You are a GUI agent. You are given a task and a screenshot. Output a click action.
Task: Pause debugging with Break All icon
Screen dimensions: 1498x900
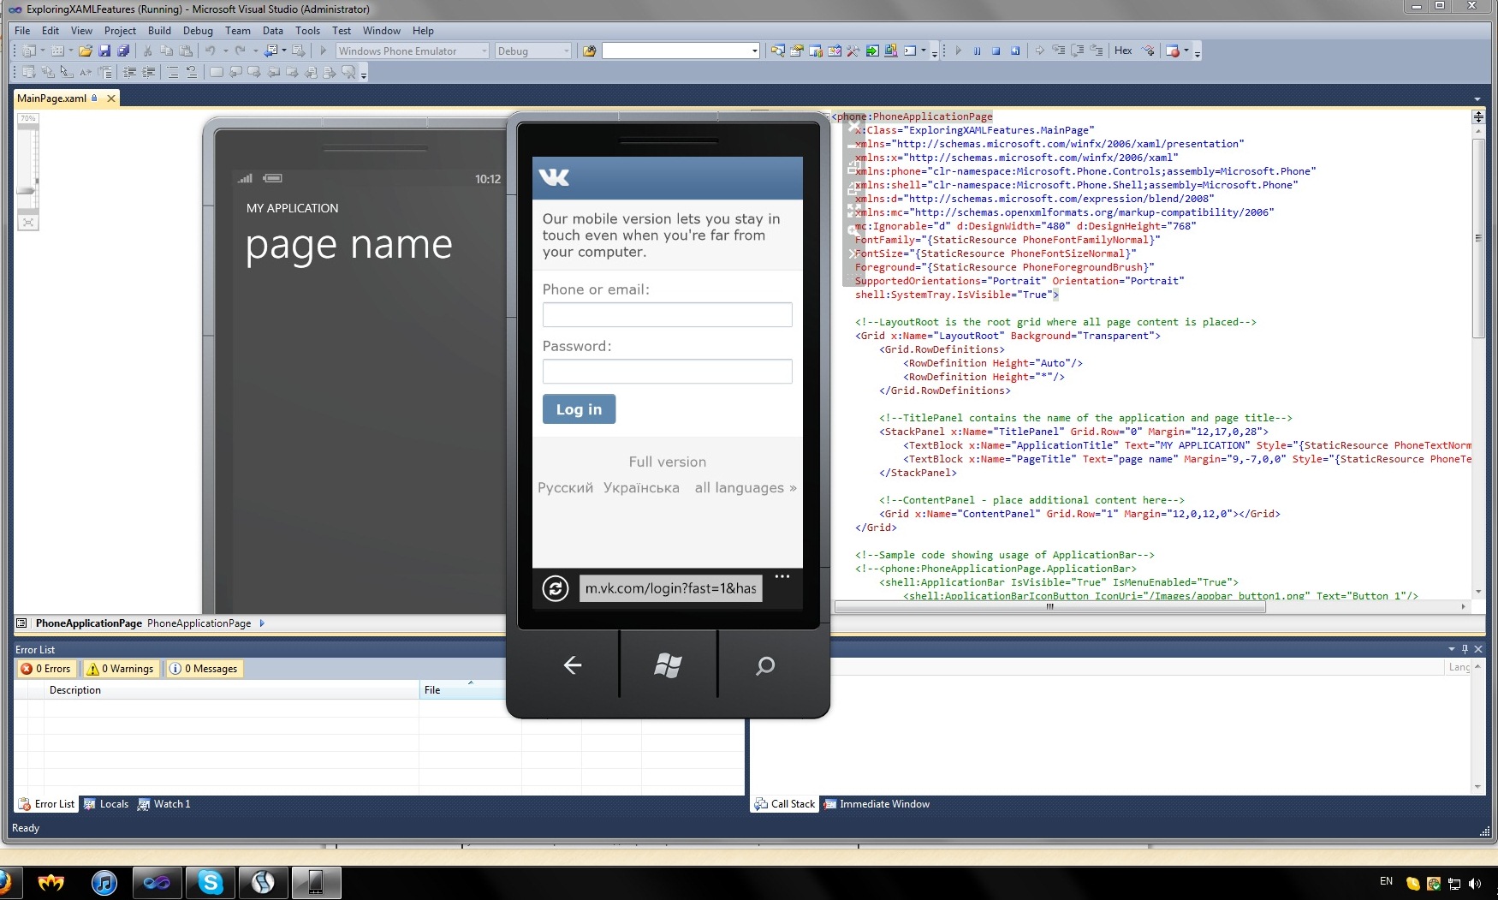[977, 51]
